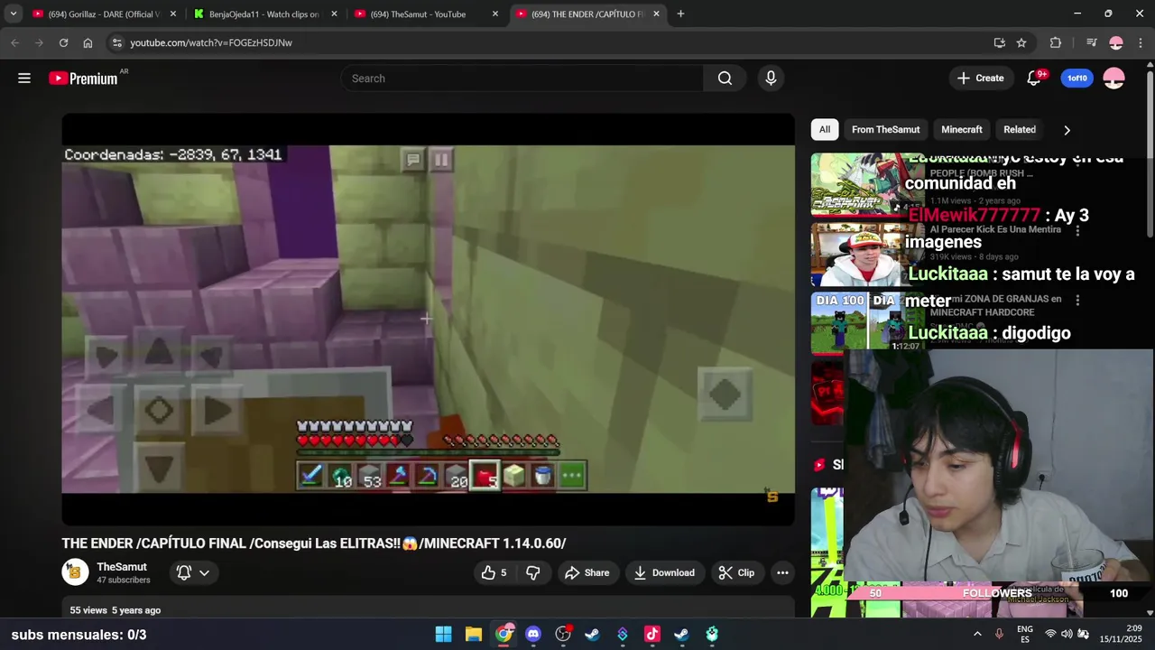Image resolution: width=1155 pixels, height=650 pixels.
Task: Open OBS Studio from taskbar
Action: [x=563, y=635]
